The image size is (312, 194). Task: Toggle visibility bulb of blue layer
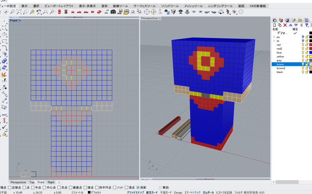point(303,52)
